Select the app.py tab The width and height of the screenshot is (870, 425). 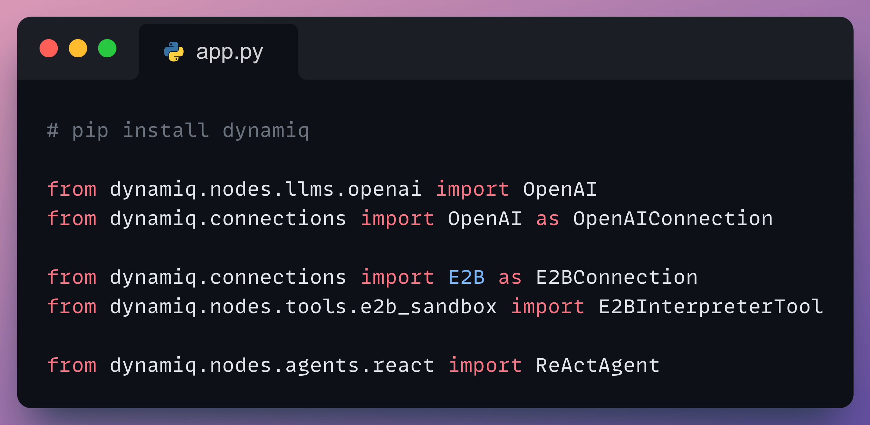(219, 52)
